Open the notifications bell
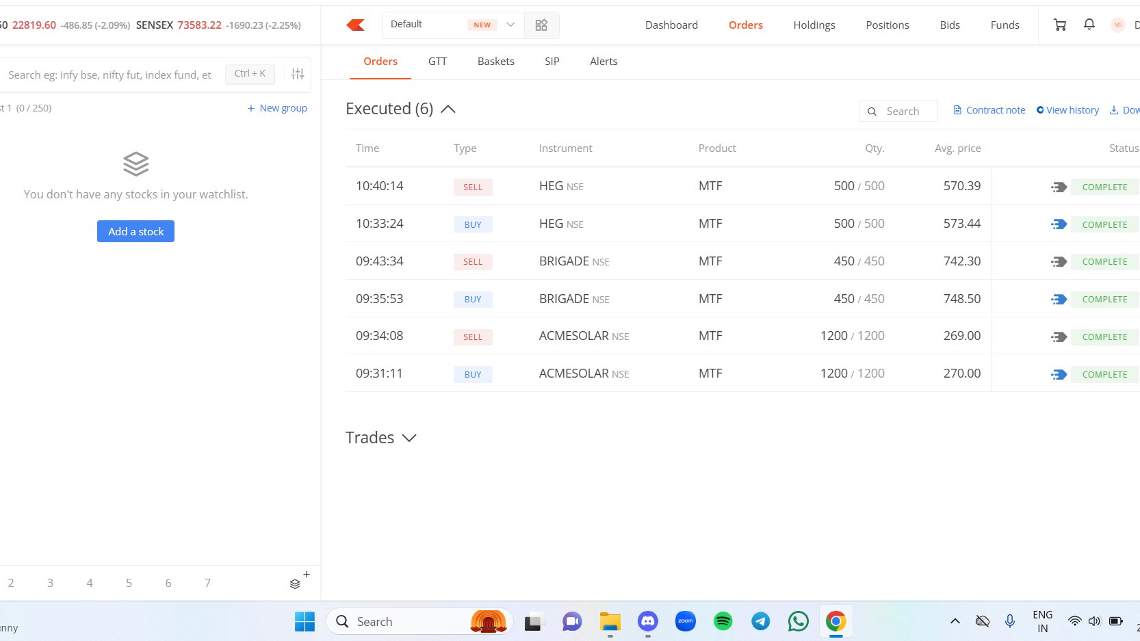 pos(1089,25)
